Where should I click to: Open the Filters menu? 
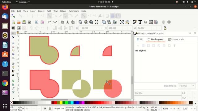63,11
